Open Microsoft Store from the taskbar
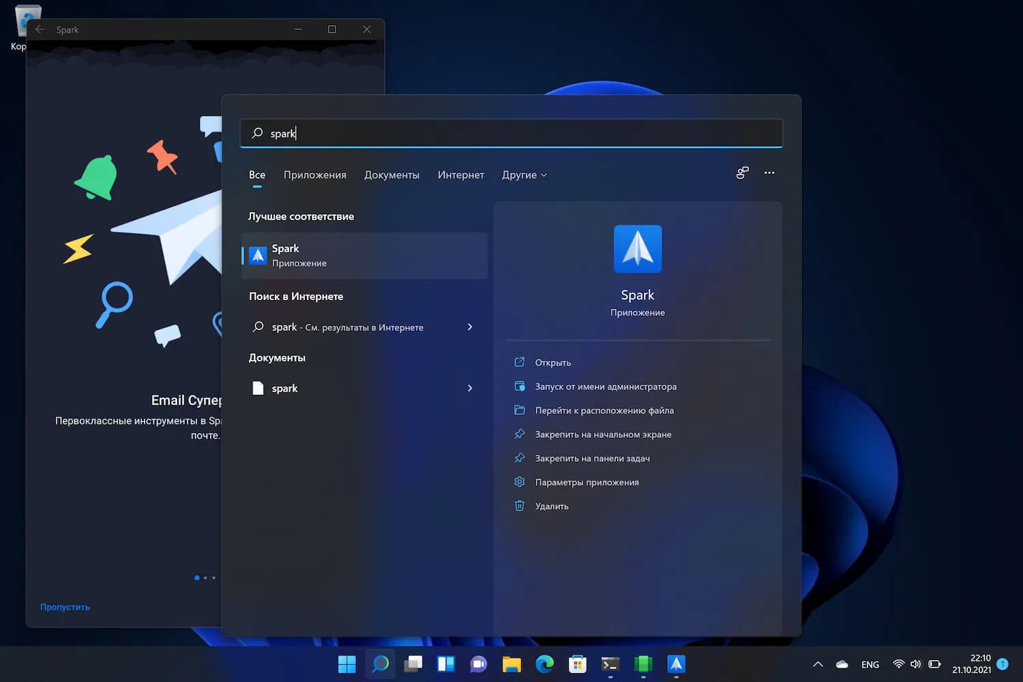This screenshot has height=682, width=1023. point(578,664)
